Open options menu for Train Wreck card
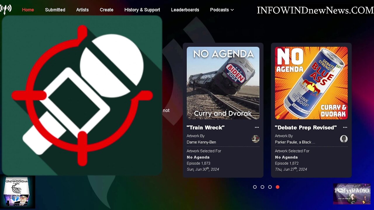Screen dimensions: 374x210 (257, 127)
